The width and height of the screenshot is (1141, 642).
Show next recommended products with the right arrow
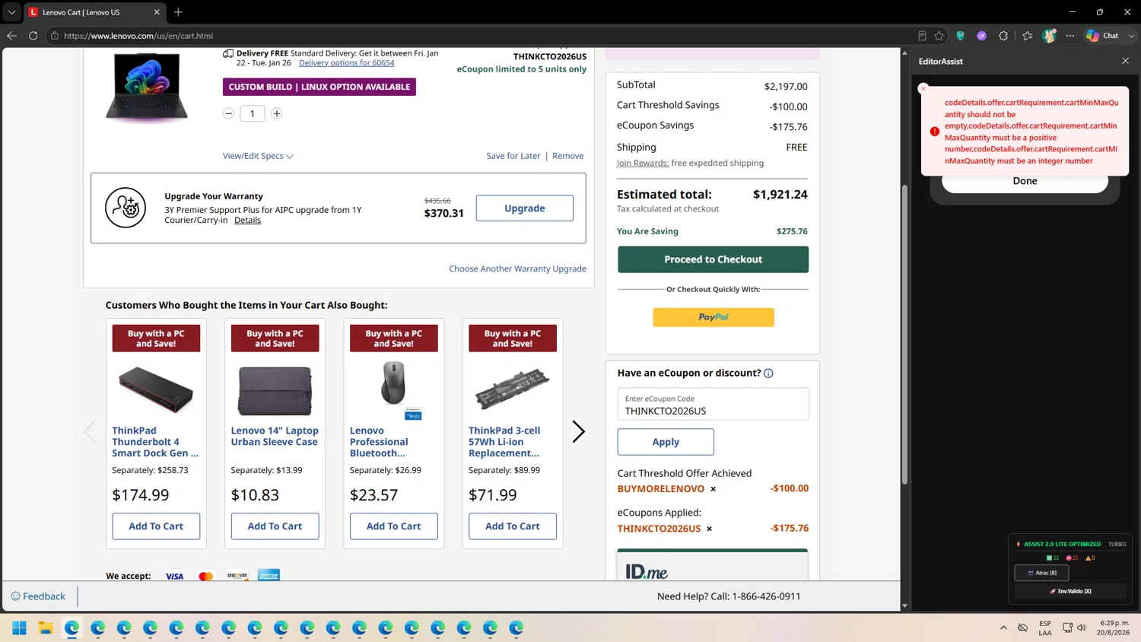tap(579, 432)
